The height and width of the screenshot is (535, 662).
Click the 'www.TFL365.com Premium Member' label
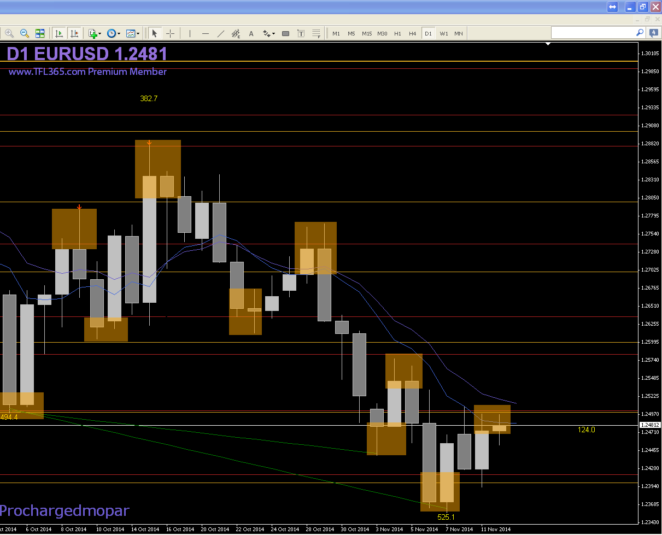87,72
